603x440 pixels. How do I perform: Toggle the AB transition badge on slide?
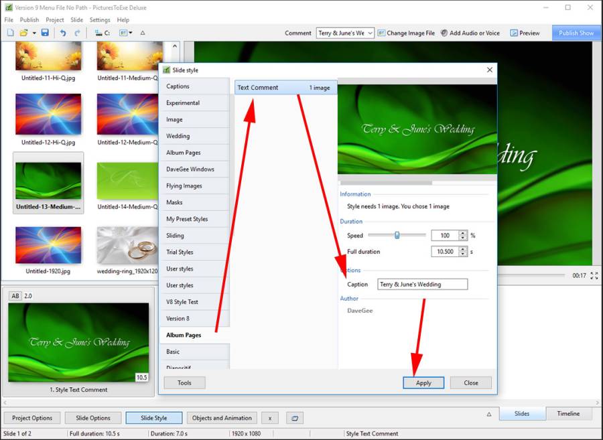click(x=15, y=295)
